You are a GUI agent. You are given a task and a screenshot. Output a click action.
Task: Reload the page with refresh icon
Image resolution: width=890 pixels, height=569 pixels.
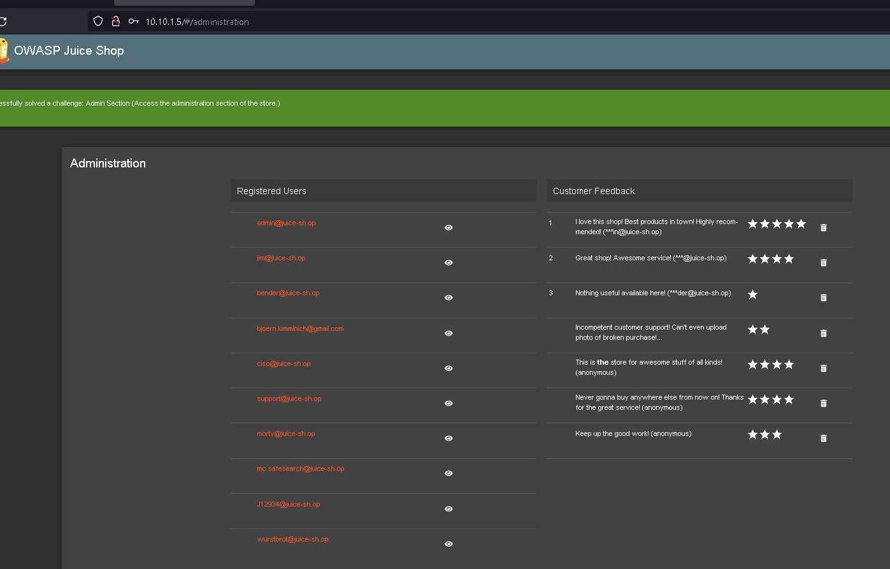point(3,21)
